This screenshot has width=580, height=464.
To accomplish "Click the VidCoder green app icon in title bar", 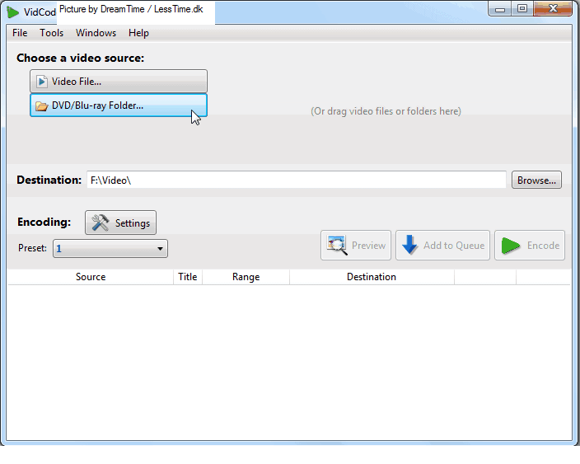I will (x=12, y=12).
